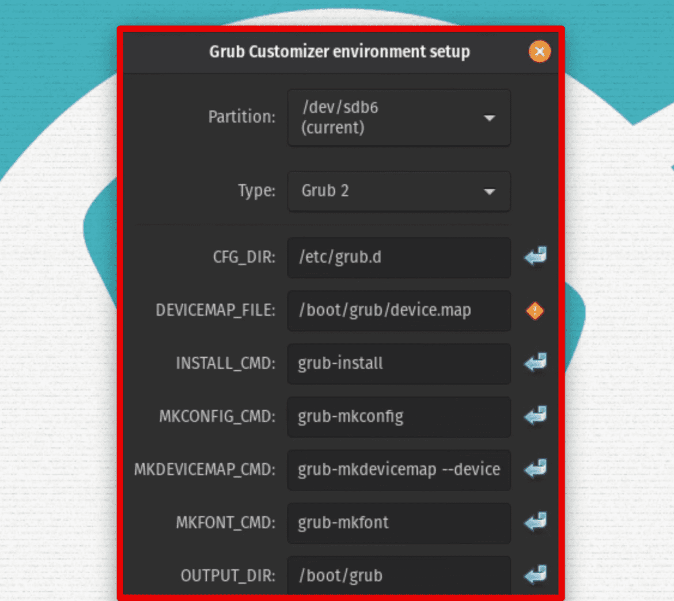Open the Partition dropdown showing /dev/sdb6
The height and width of the screenshot is (601, 674).
click(399, 118)
